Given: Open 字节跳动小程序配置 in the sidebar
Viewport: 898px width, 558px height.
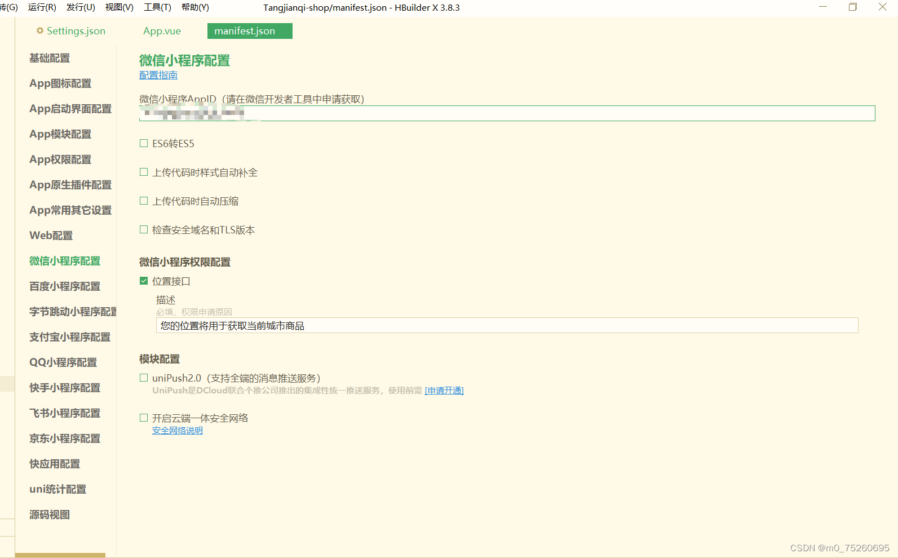Looking at the screenshot, I should tap(73, 312).
